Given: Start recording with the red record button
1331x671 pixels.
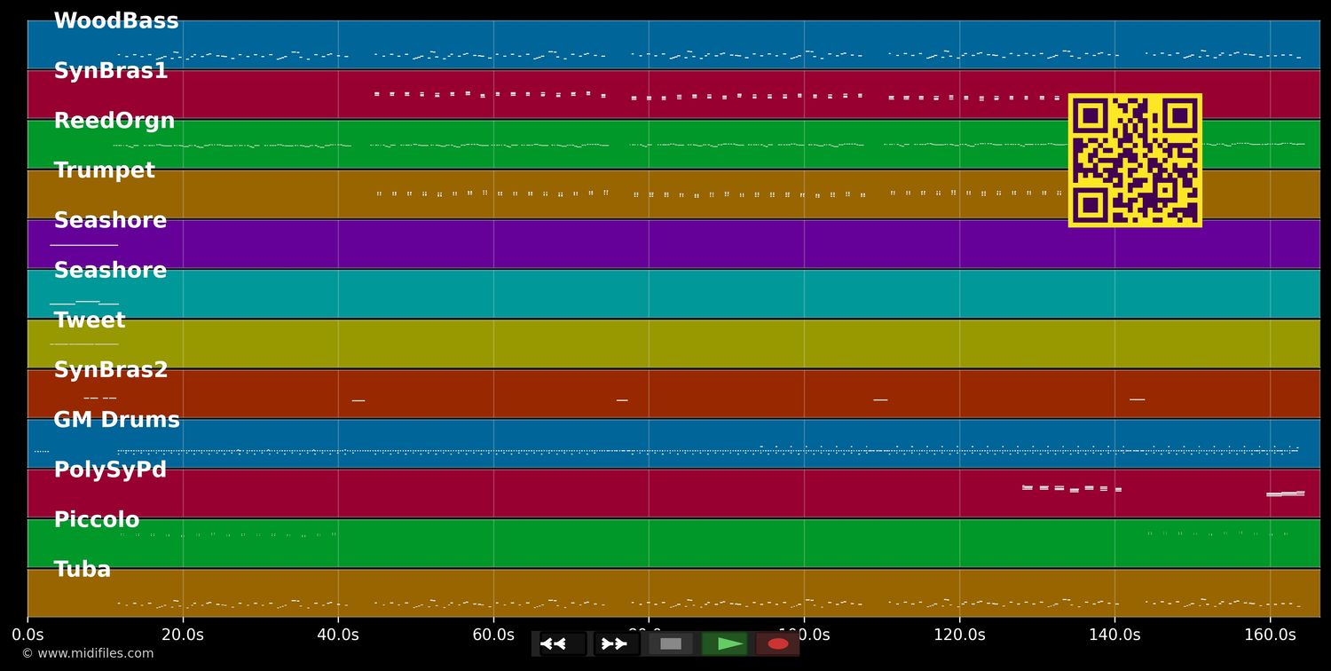Looking at the screenshot, I should (x=777, y=643).
